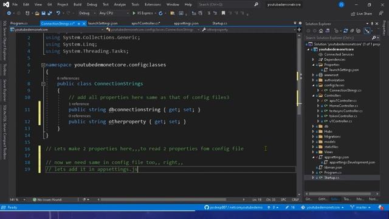Click the 0 references CodeLens link
Screen dimensions: 389x219
pos(80,116)
